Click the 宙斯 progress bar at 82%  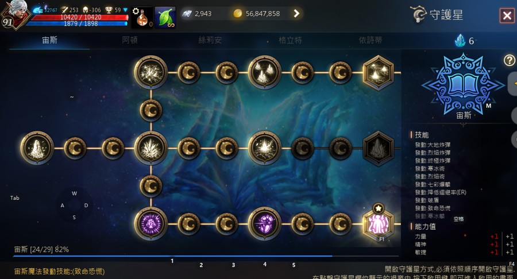coord(206,255)
